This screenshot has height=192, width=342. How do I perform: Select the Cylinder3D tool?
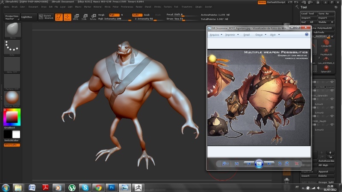[326, 43]
